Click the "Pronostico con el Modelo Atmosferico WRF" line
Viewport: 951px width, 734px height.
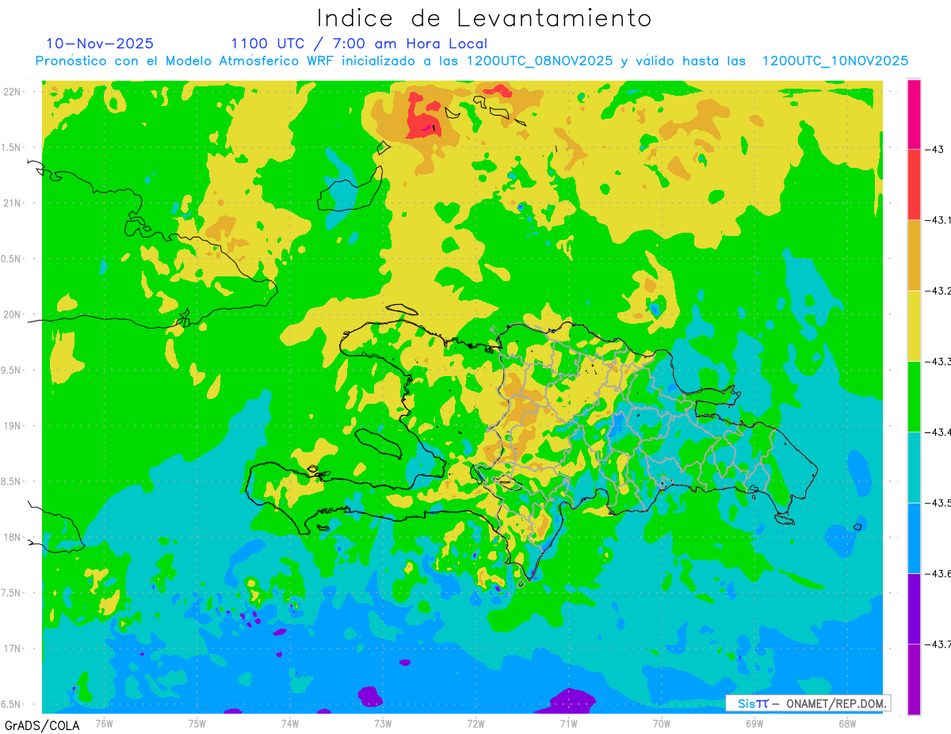coord(472,61)
